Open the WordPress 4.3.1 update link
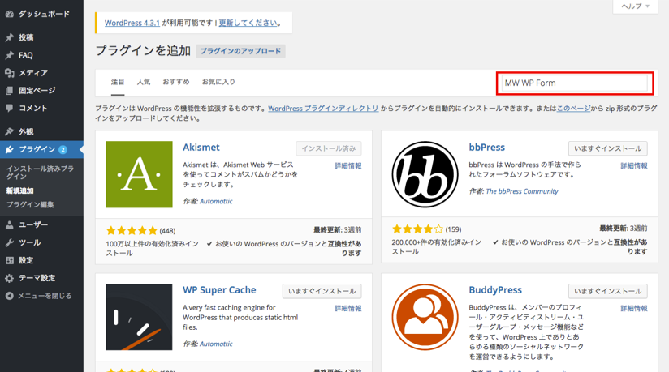 134,23
